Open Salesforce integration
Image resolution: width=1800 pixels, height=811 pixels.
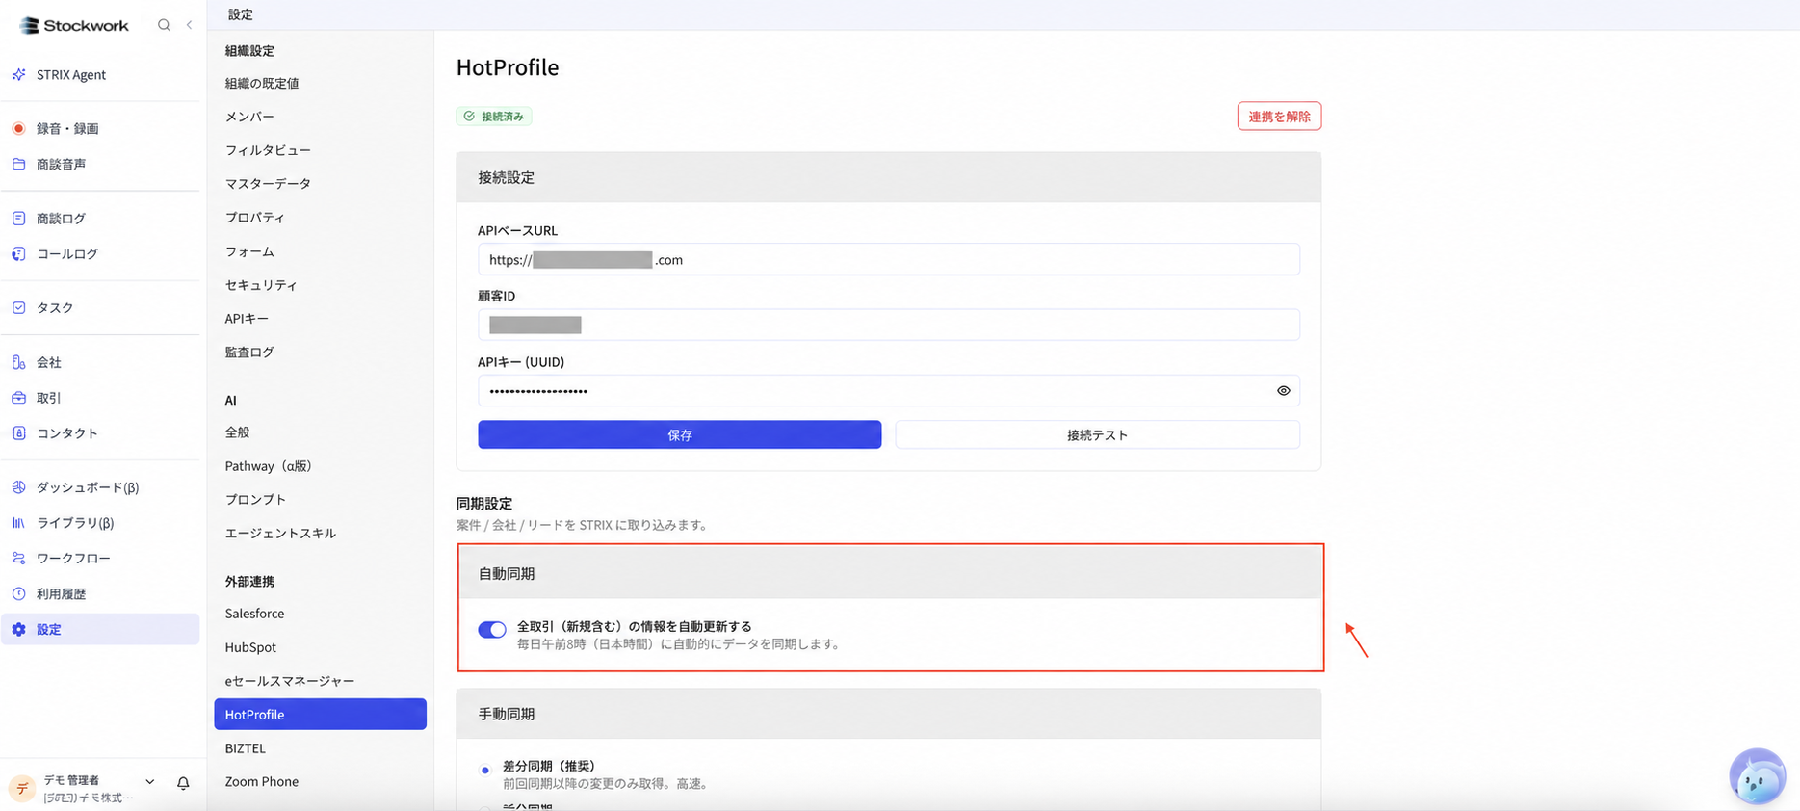[254, 614]
